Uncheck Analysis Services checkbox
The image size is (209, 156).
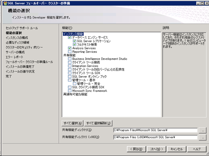(69, 48)
